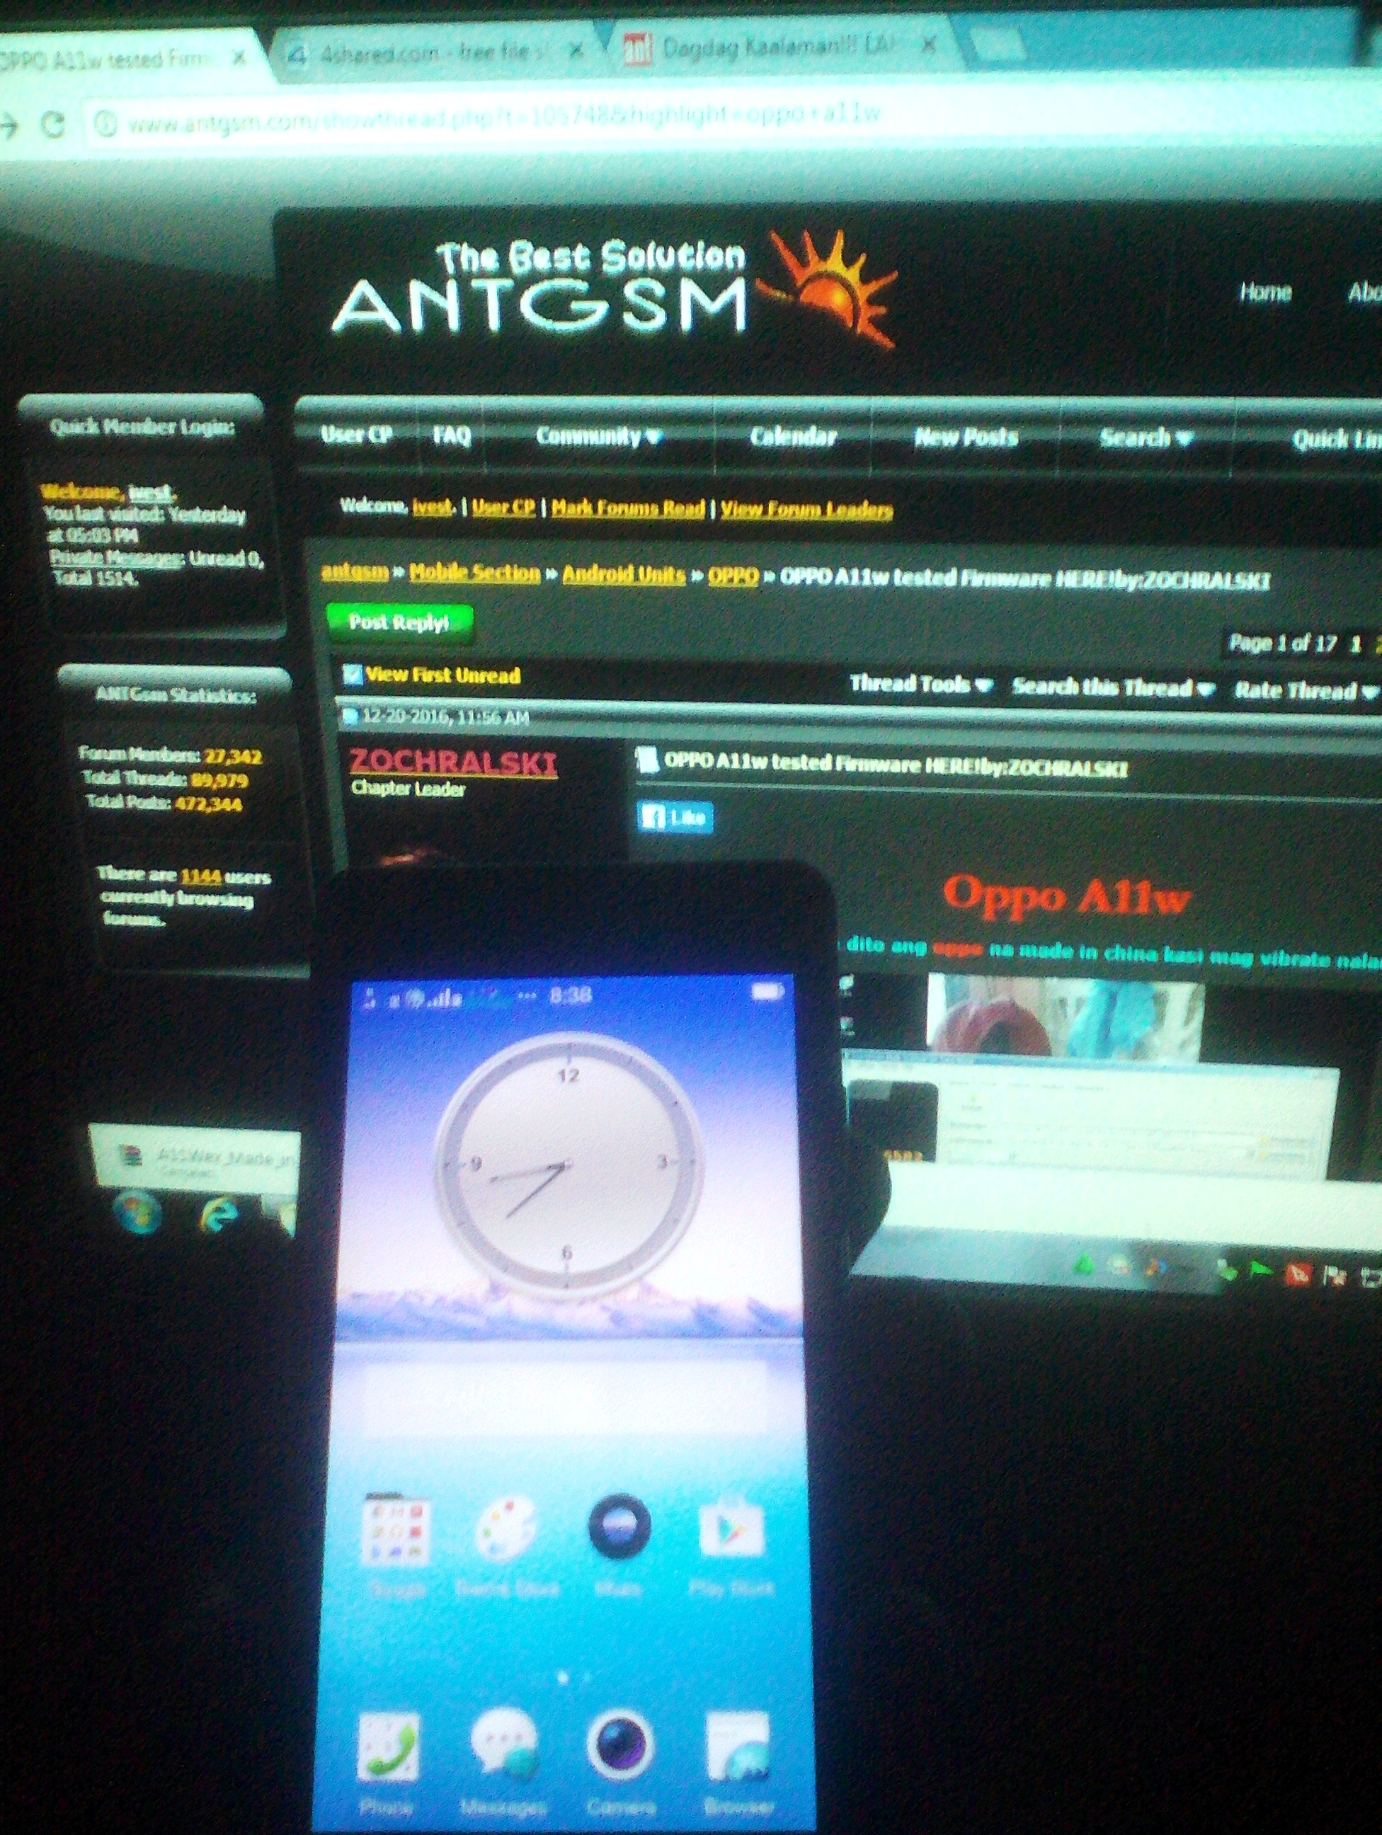Image resolution: width=1382 pixels, height=1835 pixels.
Task: Switch to the 4shared.com browser tab
Action: click(437, 53)
